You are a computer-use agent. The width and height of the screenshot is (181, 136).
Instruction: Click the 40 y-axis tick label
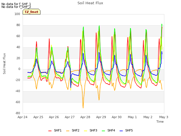(18, 47)
